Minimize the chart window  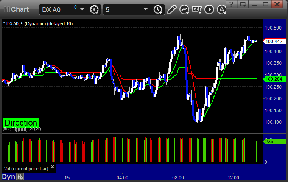point(254,4)
